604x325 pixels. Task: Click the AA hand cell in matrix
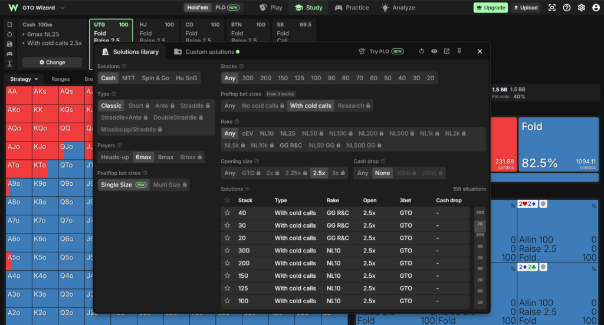point(19,95)
